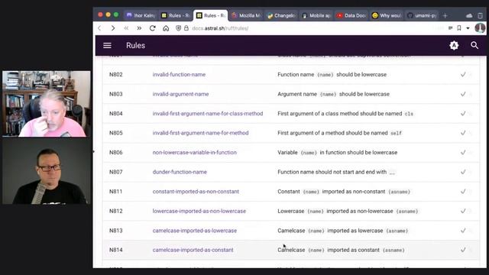
Task: Click the checkmark icon in the N814 row
Action: coord(463,250)
